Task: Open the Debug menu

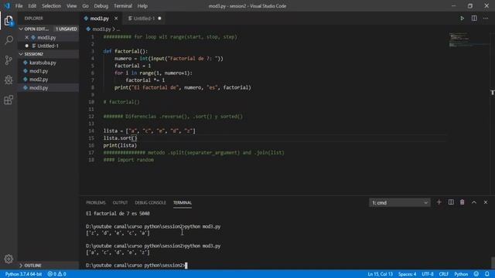Action: coord(101,6)
